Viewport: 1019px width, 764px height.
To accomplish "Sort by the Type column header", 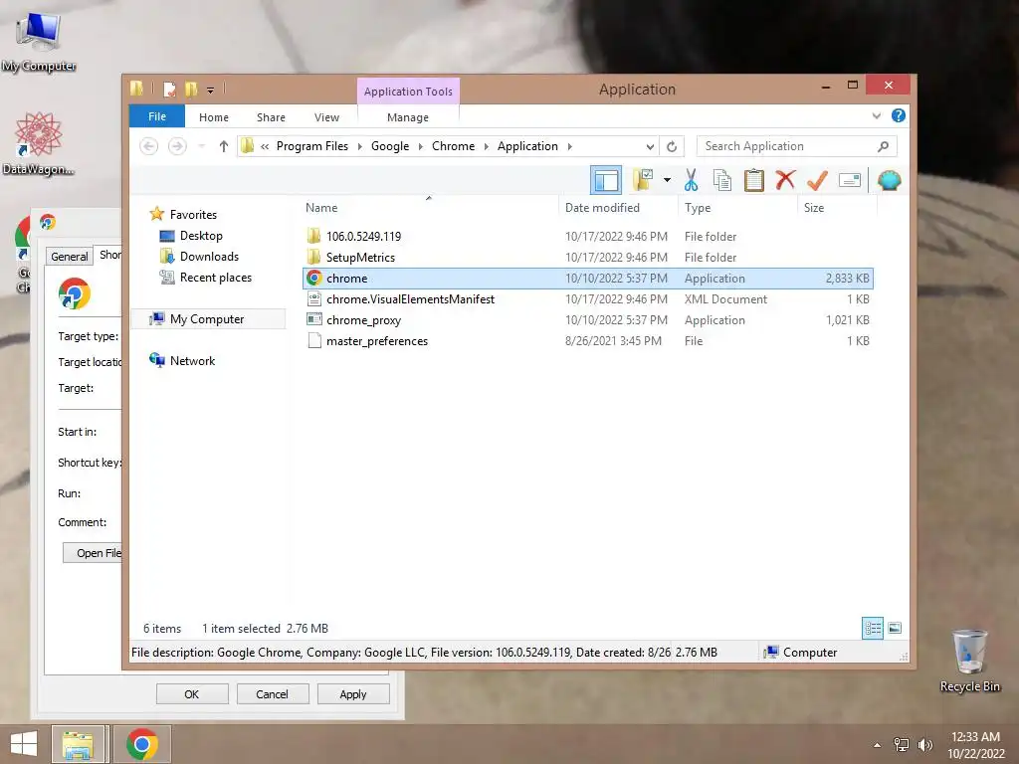I will coord(737,208).
